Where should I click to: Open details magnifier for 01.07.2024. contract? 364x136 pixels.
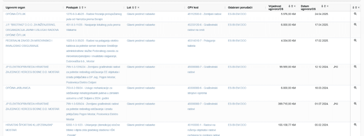point(355,104)
